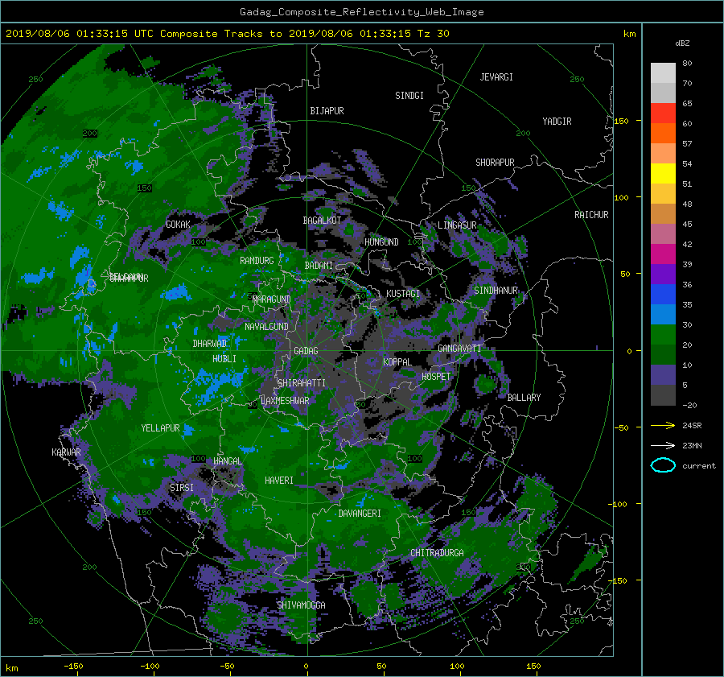Click the YADGIR city label

point(557,122)
